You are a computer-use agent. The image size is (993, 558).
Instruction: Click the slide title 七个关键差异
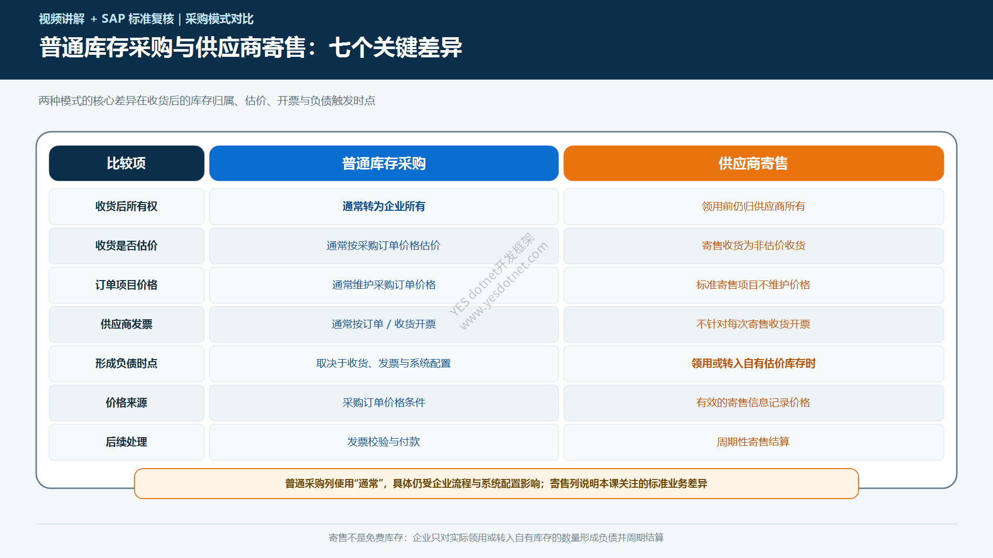click(396, 48)
